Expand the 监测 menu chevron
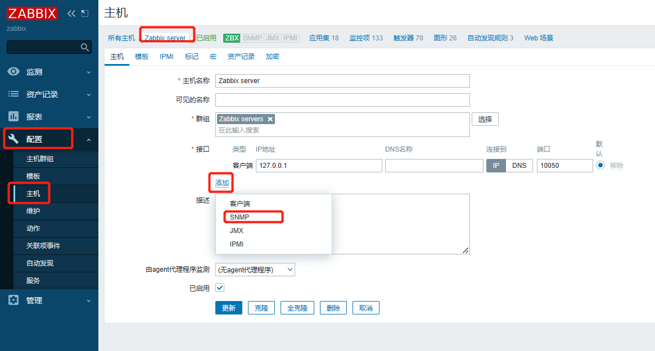Screen dimensions: 655x351 pyautogui.click(x=89, y=72)
